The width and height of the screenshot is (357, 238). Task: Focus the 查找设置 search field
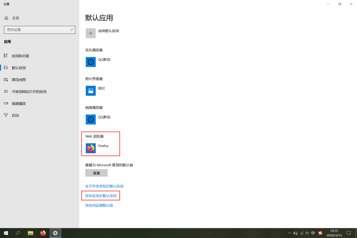click(40, 30)
